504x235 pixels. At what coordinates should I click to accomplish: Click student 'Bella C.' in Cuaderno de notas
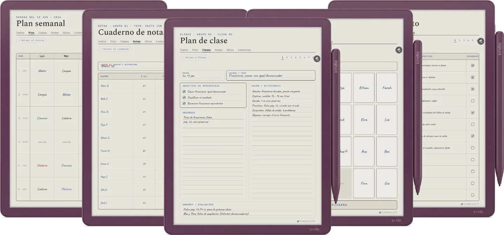tap(104, 99)
